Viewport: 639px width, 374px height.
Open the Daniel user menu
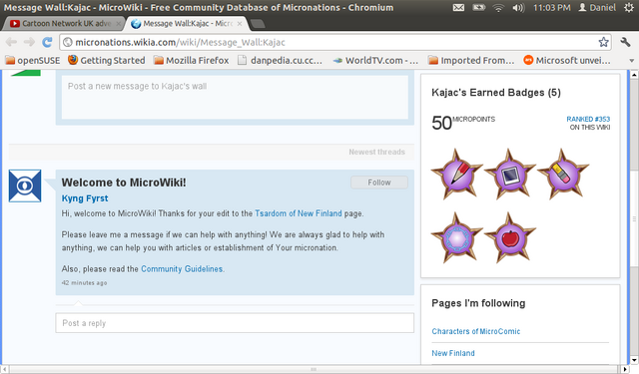point(597,7)
